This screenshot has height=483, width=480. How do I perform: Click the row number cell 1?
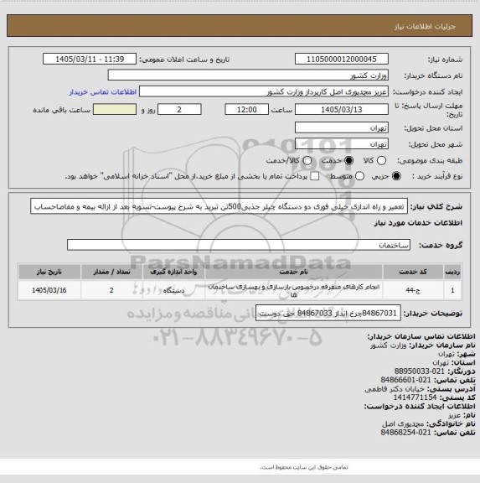pos(452,290)
